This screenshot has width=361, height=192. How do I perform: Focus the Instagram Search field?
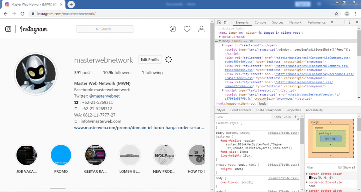point(105,29)
